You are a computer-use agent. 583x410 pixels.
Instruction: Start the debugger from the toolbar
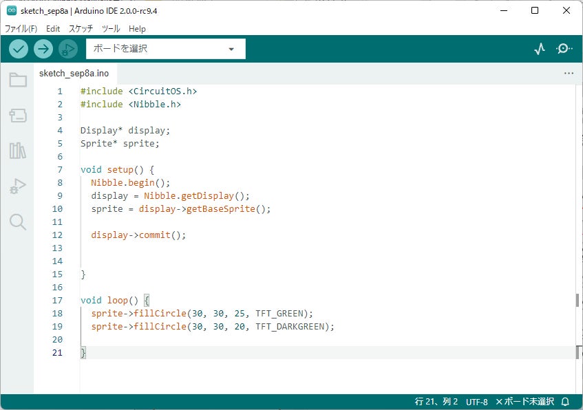pyautogui.click(x=67, y=49)
